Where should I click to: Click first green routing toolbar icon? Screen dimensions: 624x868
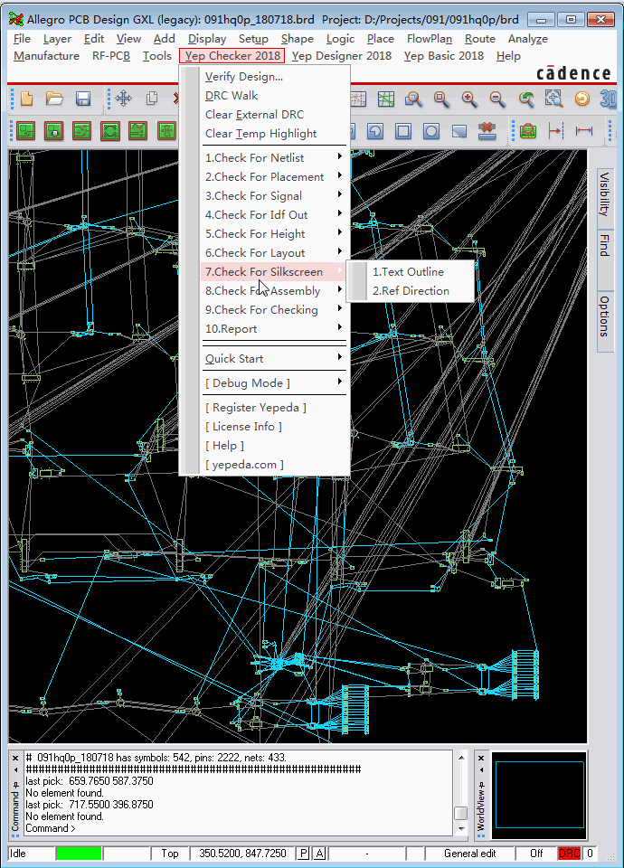point(26,131)
